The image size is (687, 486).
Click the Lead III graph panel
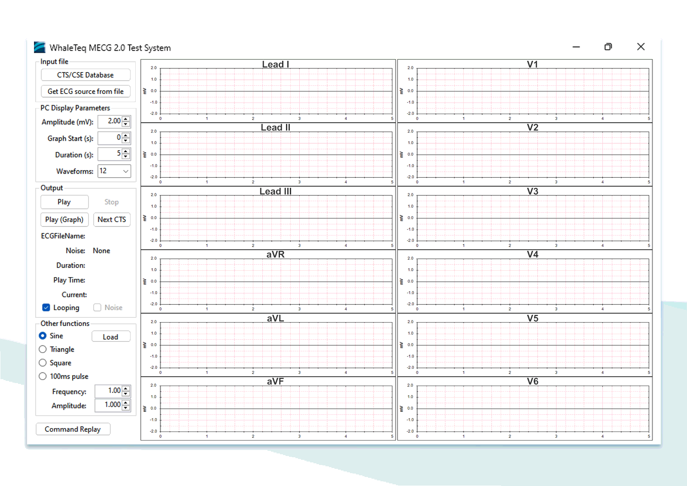click(x=268, y=218)
